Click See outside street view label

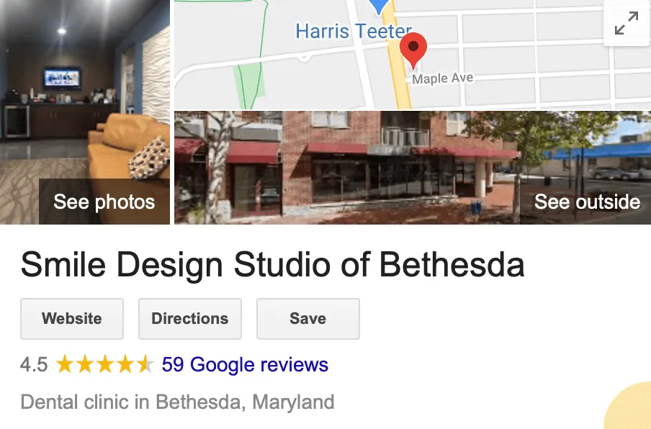click(x=587, y=202)
